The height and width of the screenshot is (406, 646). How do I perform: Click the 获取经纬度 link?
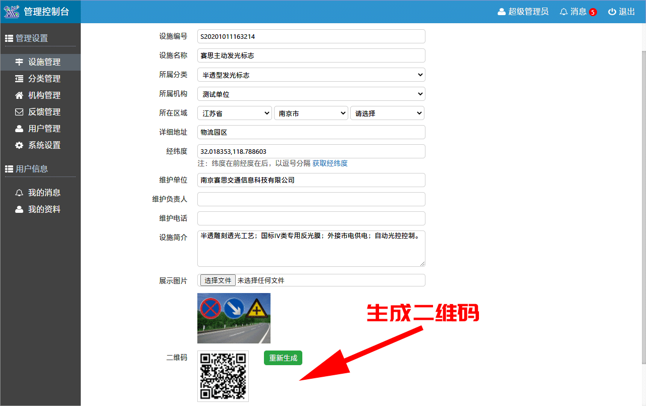pos(330,163)
